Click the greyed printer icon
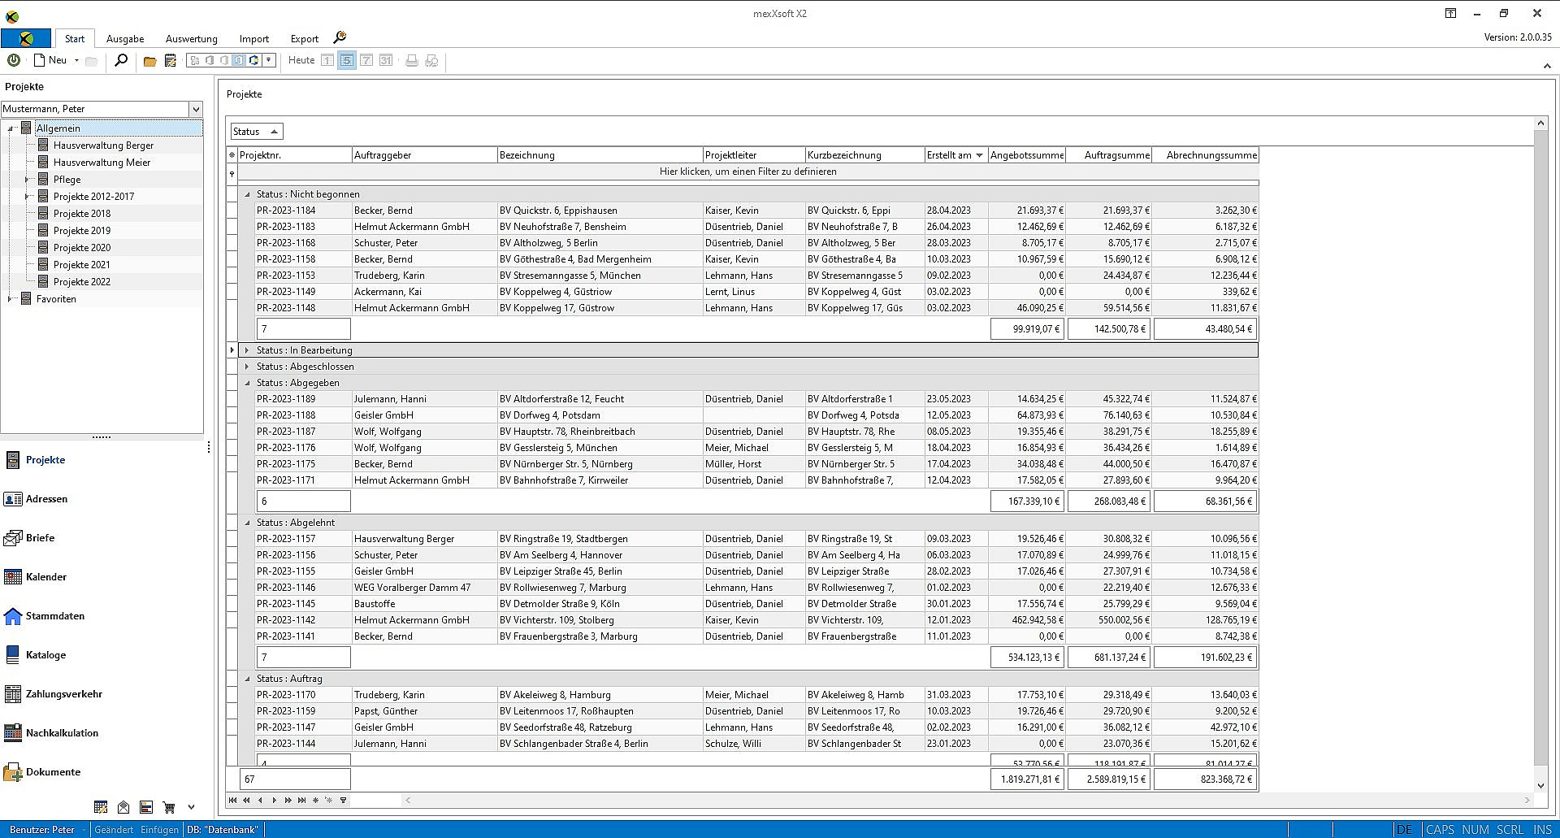 click(x=412, y=61)
